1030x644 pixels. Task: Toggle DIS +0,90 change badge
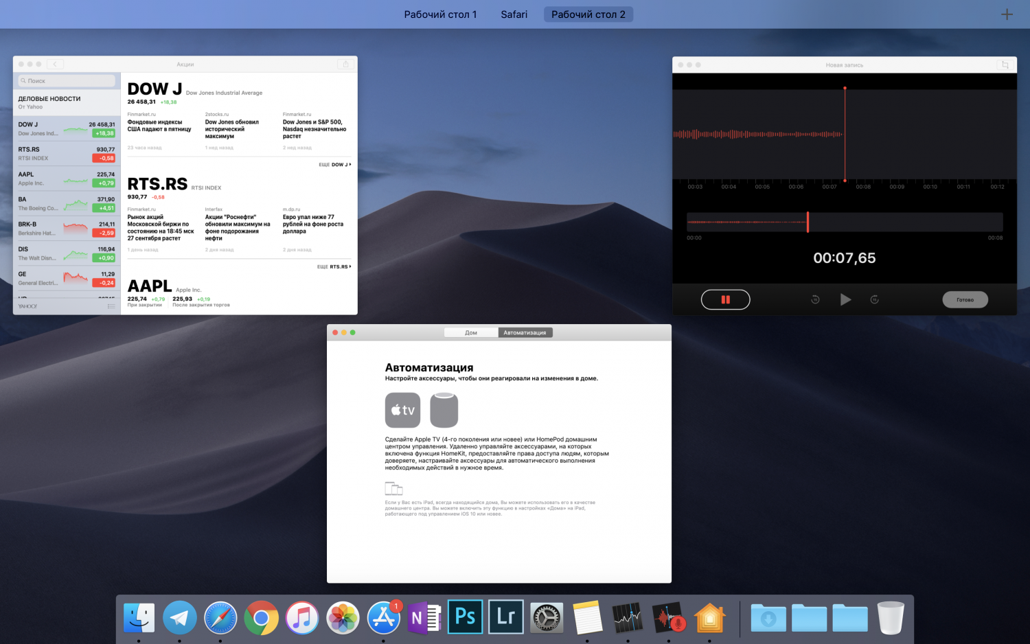[x=104, y=258]
